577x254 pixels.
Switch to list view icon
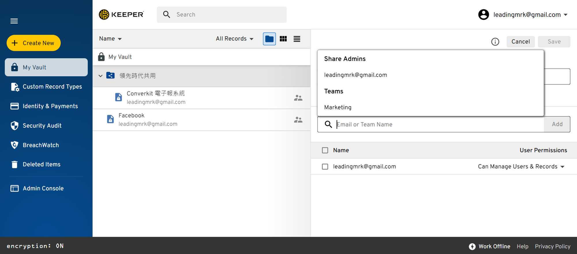coord(297,39)
